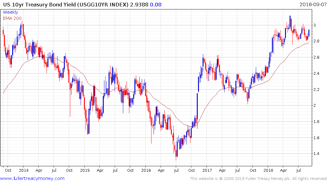Click the x-axis label '2017'
This screenshot has width=327, height=183.
[x=207, y=170]
